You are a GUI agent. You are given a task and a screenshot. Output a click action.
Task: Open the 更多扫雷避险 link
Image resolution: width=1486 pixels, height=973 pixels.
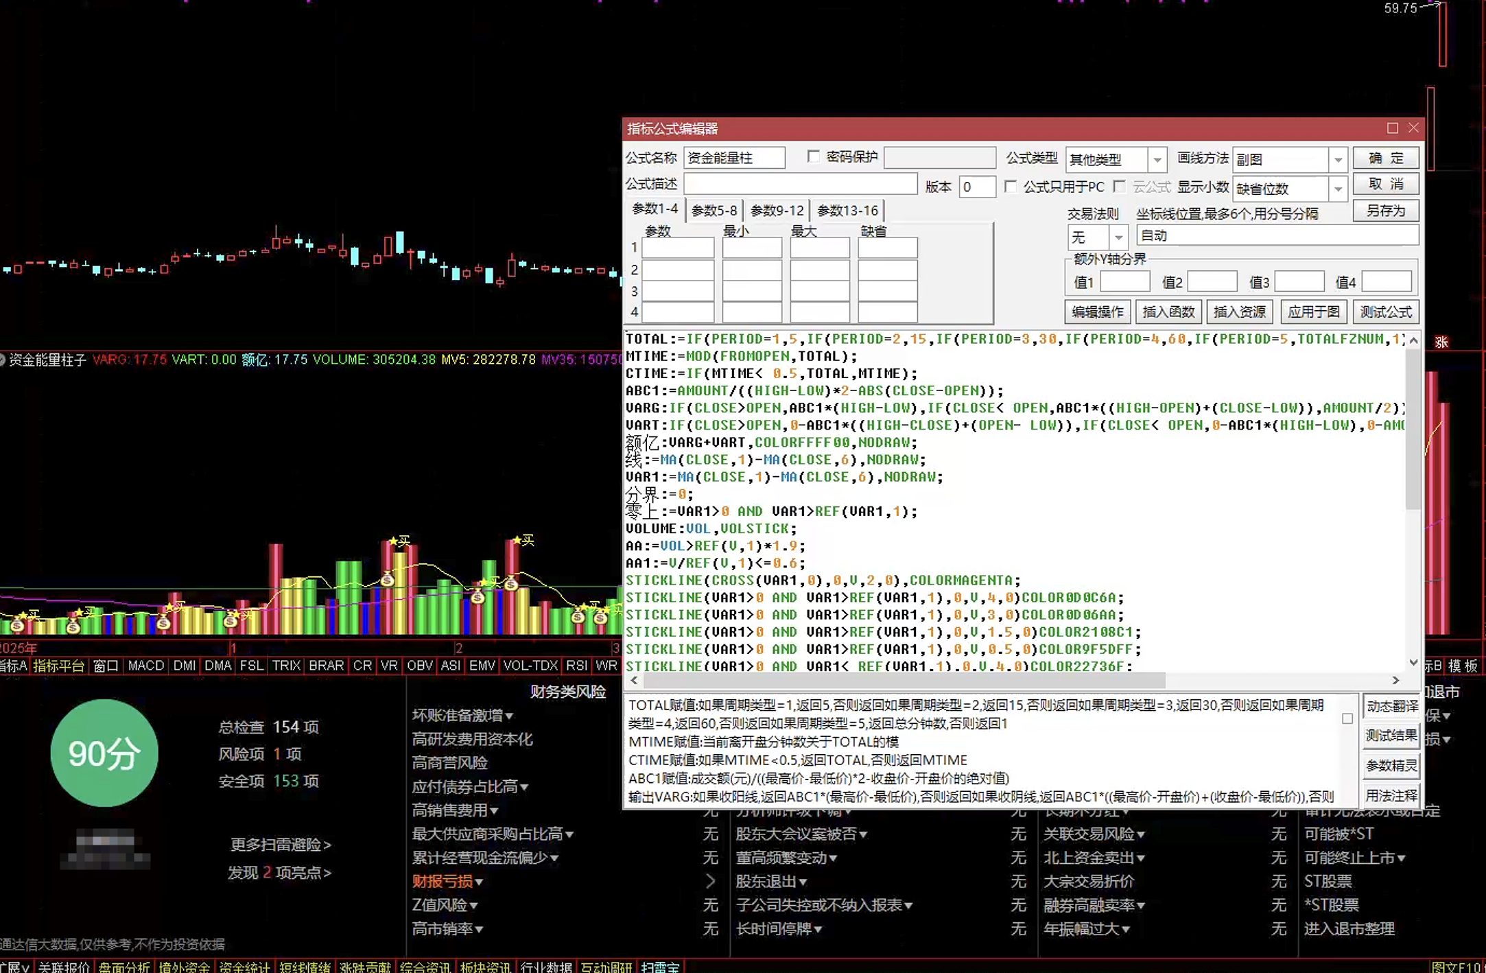pos(281,845)
